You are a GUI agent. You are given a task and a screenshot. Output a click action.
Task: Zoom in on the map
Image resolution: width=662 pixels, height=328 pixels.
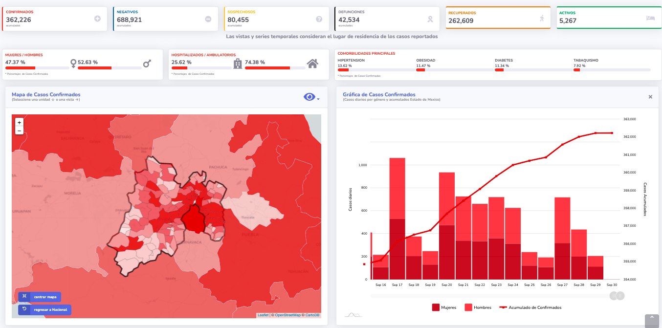pos(19,122)
